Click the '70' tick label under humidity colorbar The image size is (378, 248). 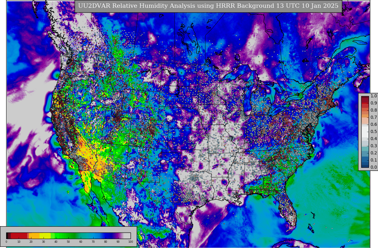click(93, 241)
